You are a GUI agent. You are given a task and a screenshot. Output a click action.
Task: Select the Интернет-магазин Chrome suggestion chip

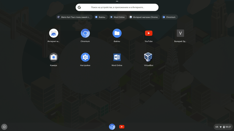pos(144,17)
